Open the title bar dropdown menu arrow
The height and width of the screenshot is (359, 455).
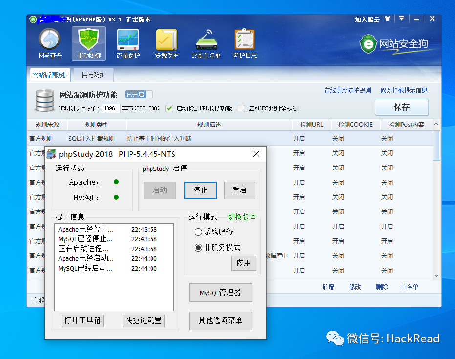point(401,19)
